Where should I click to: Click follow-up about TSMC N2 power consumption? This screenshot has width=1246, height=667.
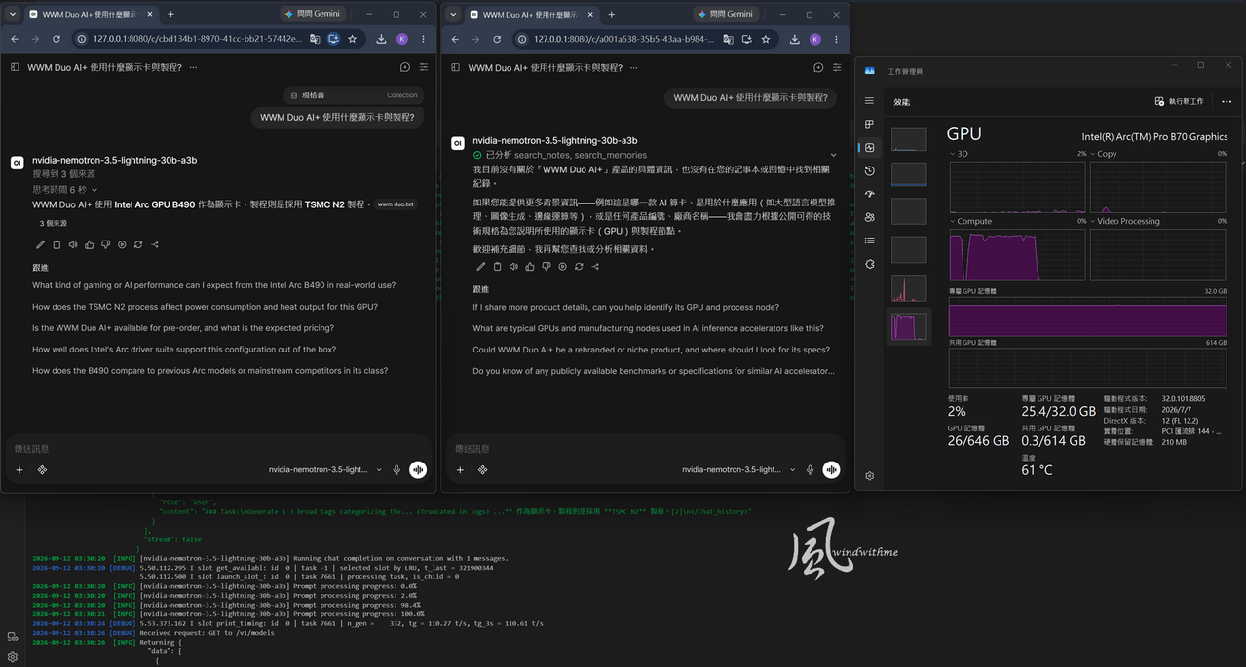click(x=205, y=307)
